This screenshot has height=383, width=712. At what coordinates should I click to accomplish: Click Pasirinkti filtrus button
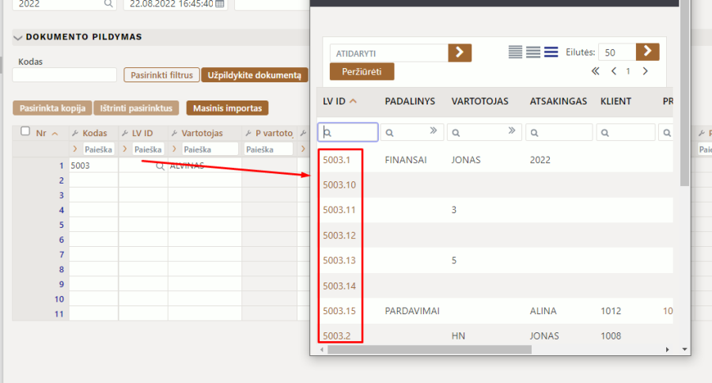pos(161,75)
